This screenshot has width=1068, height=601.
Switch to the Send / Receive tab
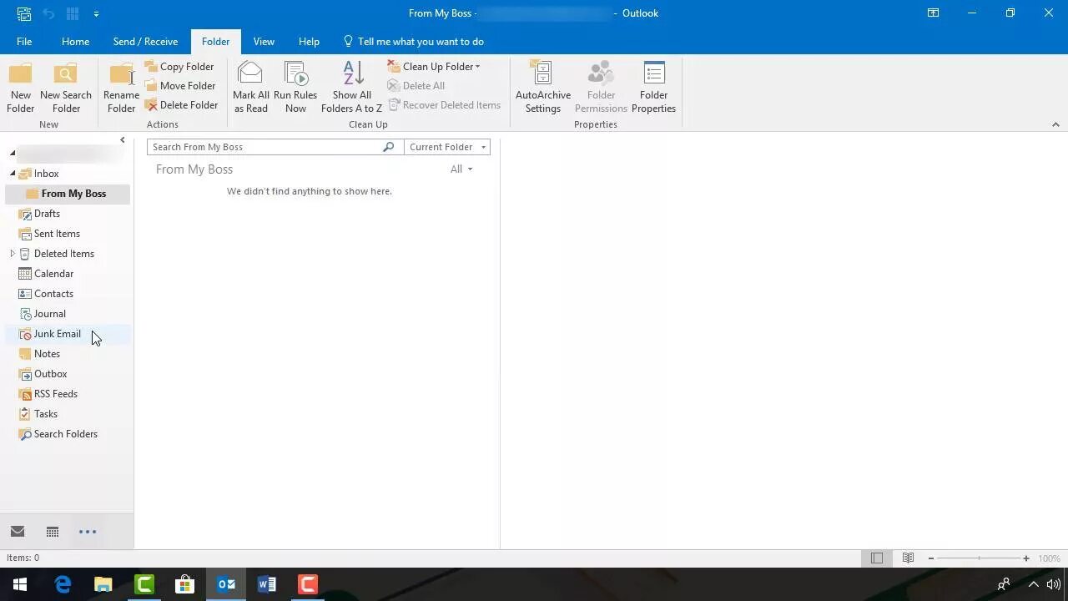[145, 42]
